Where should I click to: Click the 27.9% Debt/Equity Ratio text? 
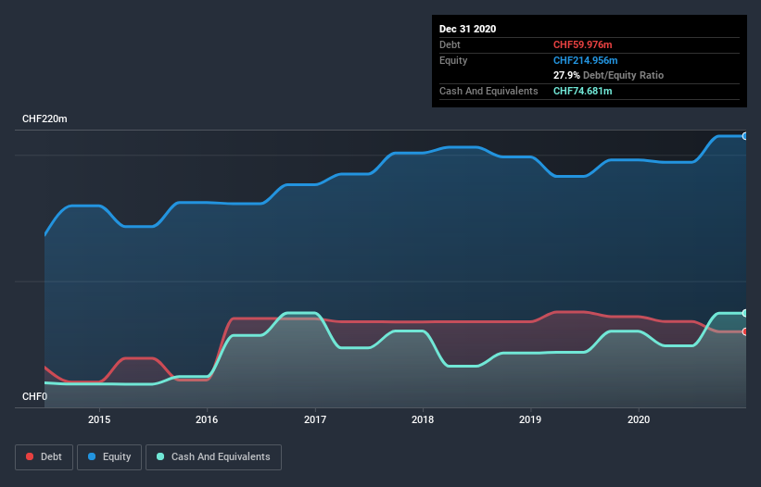(608, 75)
